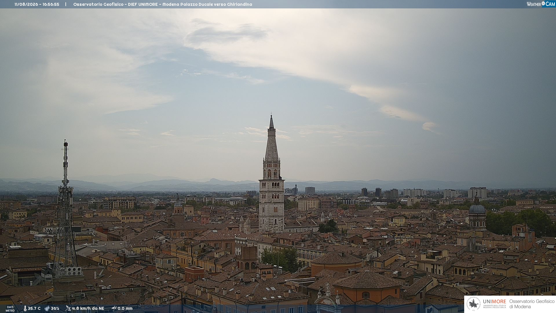
Task: Click the Osservatorio Geofisico di Modena label
Action: pyautogui.click(x=532, y=304)
